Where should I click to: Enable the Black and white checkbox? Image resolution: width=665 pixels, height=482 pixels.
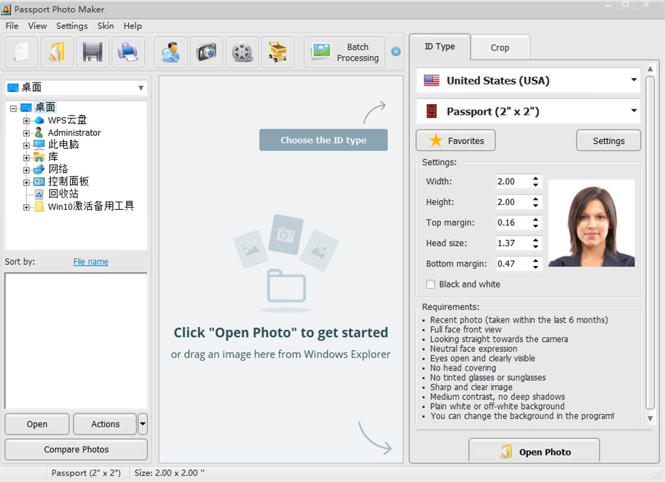click(430, 284)
